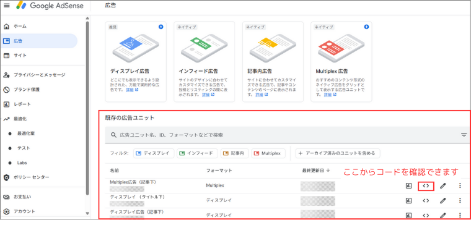The height and width of the screenshot is (225, 471).
Task: Click the アカウント gear icon
Action: (6, 211)
